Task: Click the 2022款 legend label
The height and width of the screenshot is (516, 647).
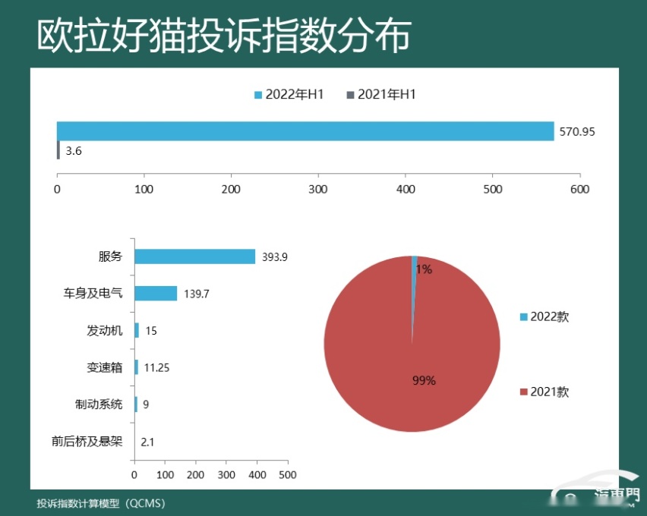Action: coord(550,316)
